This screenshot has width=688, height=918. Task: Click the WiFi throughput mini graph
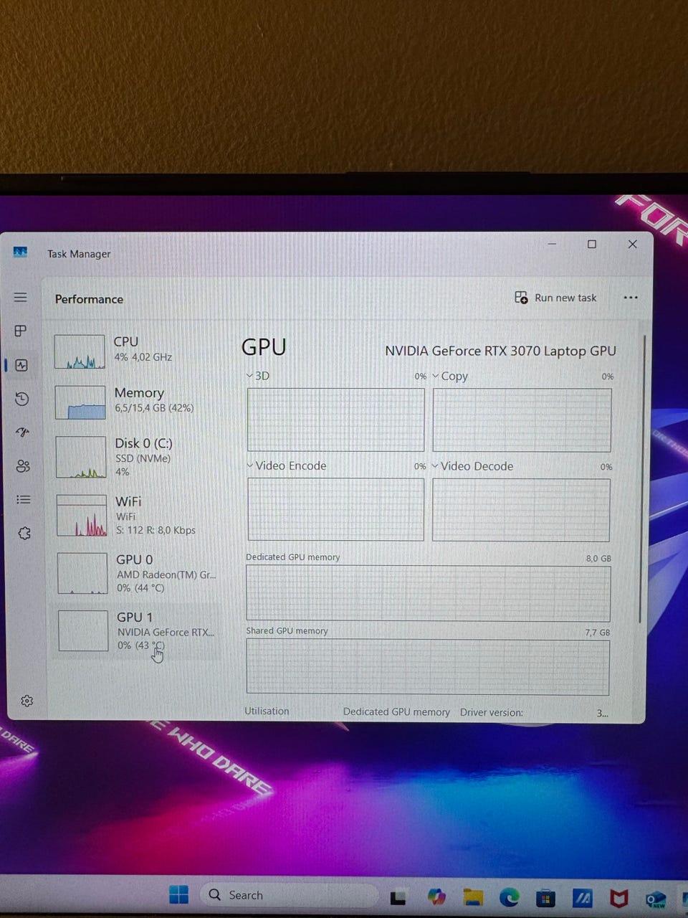click(82, 515)
